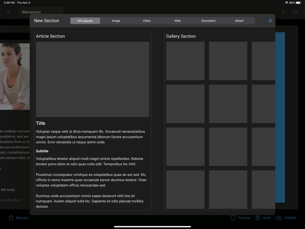Tap the Preview tablet icon
305x229 pixels.
(x=233, y=218)
